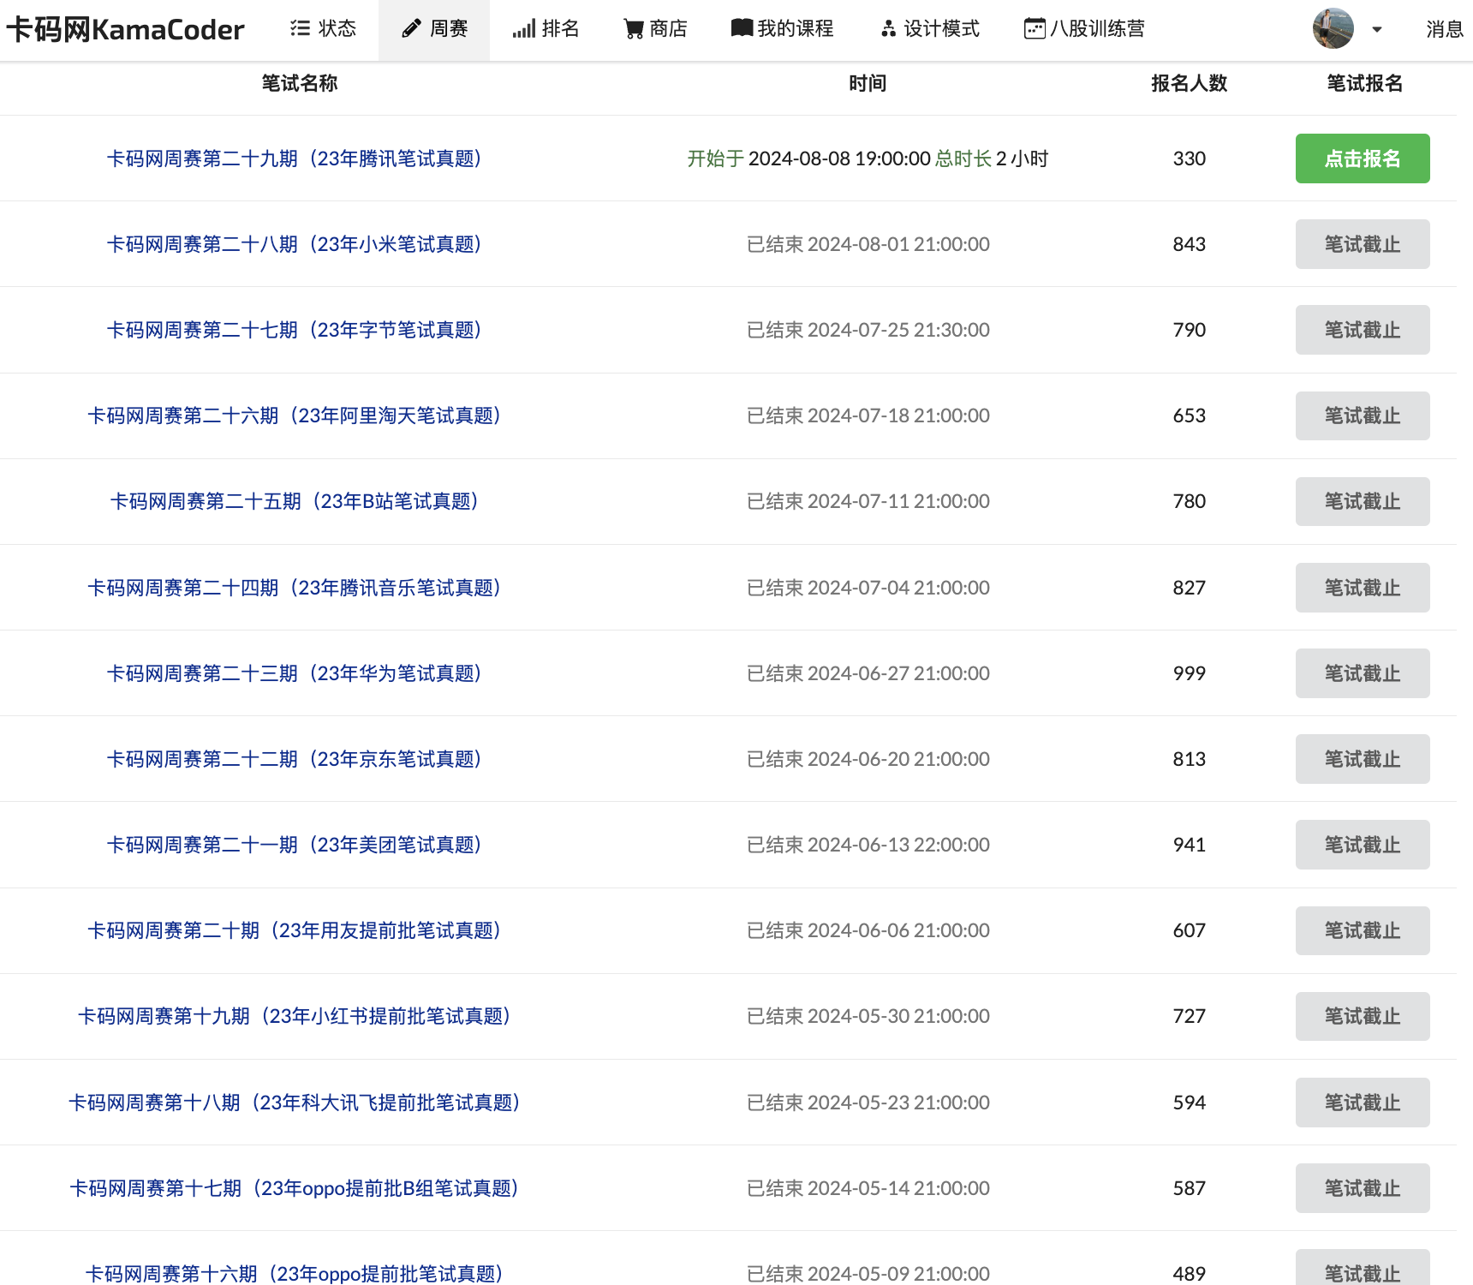Click the 笔试报名 column header
The image size is (1473, 1285).
[x=1365, y=83]
